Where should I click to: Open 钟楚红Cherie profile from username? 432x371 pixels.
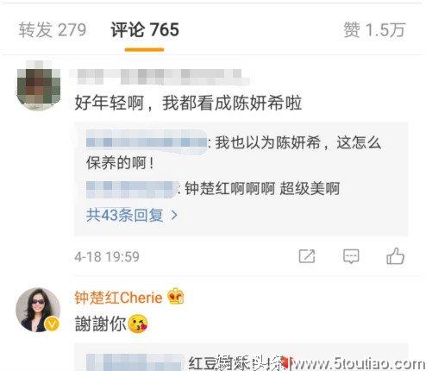[x=118, y=297]
